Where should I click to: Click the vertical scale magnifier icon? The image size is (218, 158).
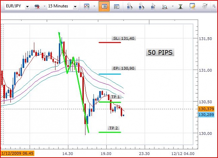point(165,7)
